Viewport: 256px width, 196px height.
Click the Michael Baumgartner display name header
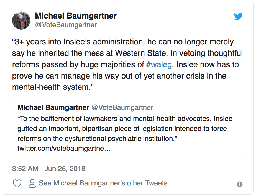pyautogui.click(x=76, y=16)
